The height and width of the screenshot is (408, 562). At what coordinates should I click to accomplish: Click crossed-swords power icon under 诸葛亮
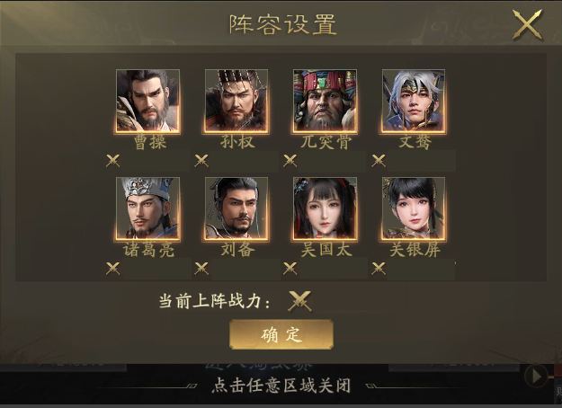[113, 269]
